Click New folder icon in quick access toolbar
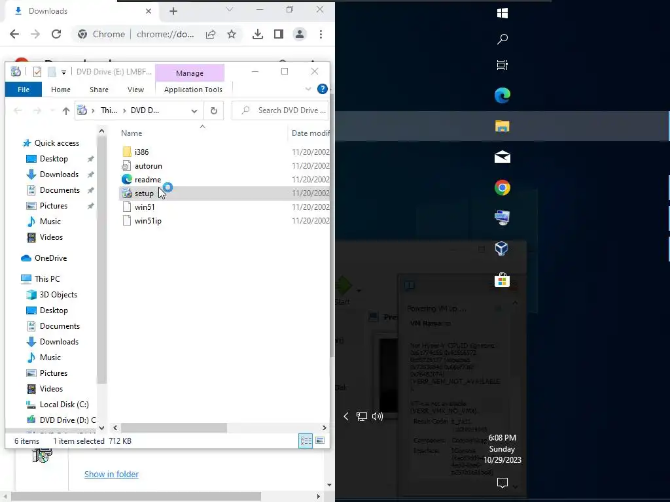Image resolution: width=670 pixels, height=502 pixels. pos(52,72)
